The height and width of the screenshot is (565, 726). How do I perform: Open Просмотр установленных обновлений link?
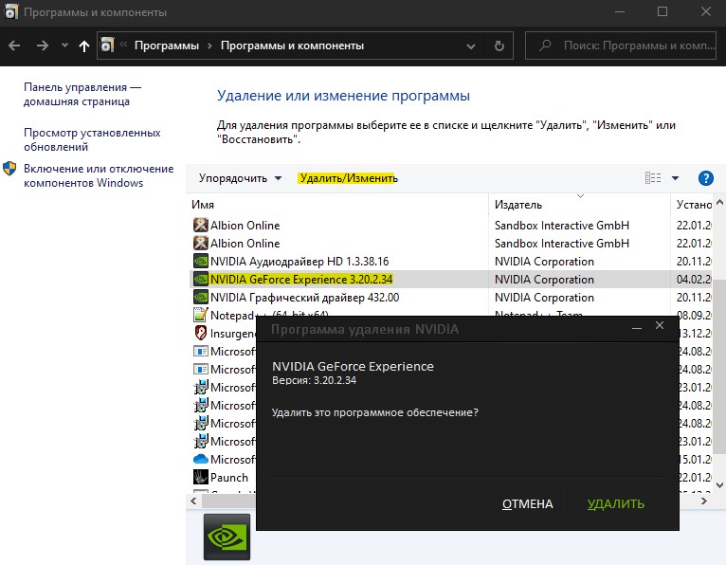(92, 139)
